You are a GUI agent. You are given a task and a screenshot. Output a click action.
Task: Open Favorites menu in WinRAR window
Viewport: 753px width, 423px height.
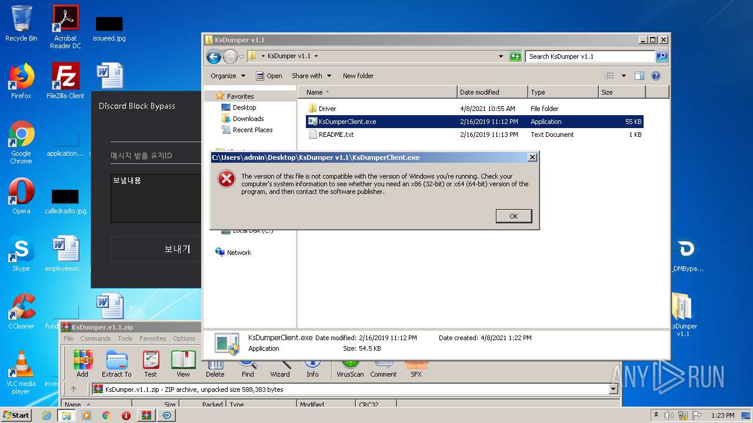(x=152, y=338)
